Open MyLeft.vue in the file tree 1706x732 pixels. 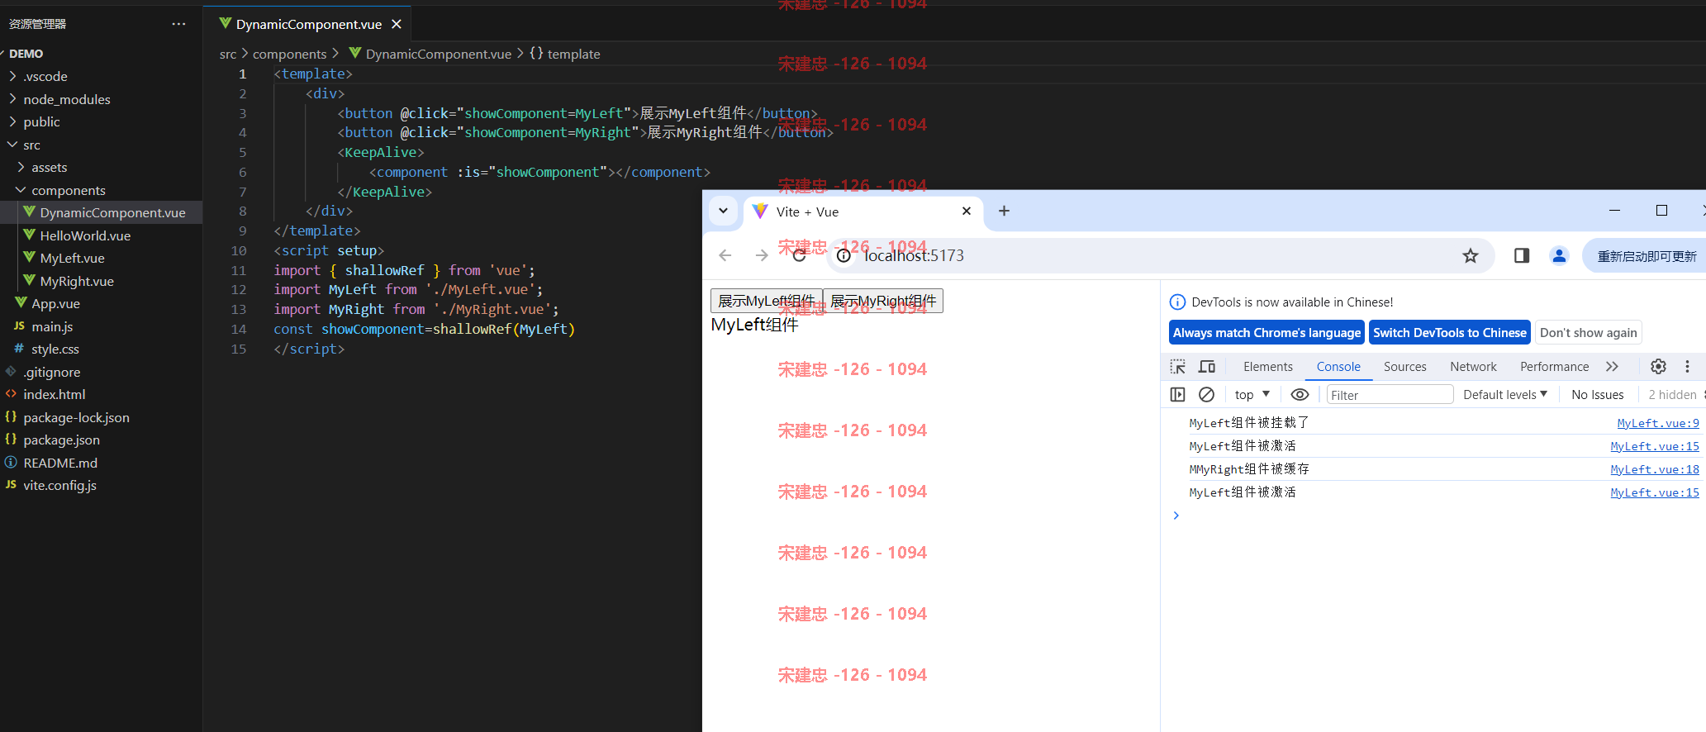point(72,258)
